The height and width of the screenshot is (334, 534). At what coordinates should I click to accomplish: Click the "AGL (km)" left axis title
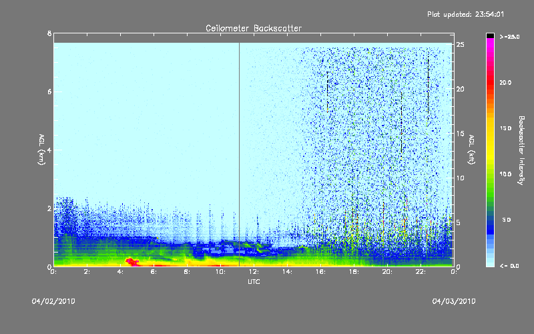tap(41, 150)
